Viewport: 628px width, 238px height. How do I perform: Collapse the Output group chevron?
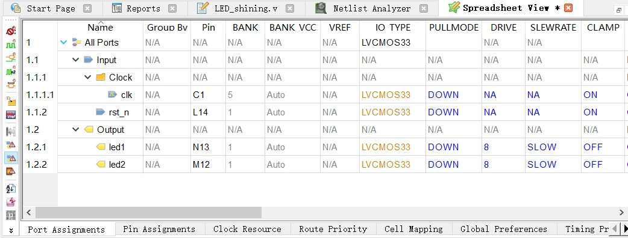pos(76,129)
